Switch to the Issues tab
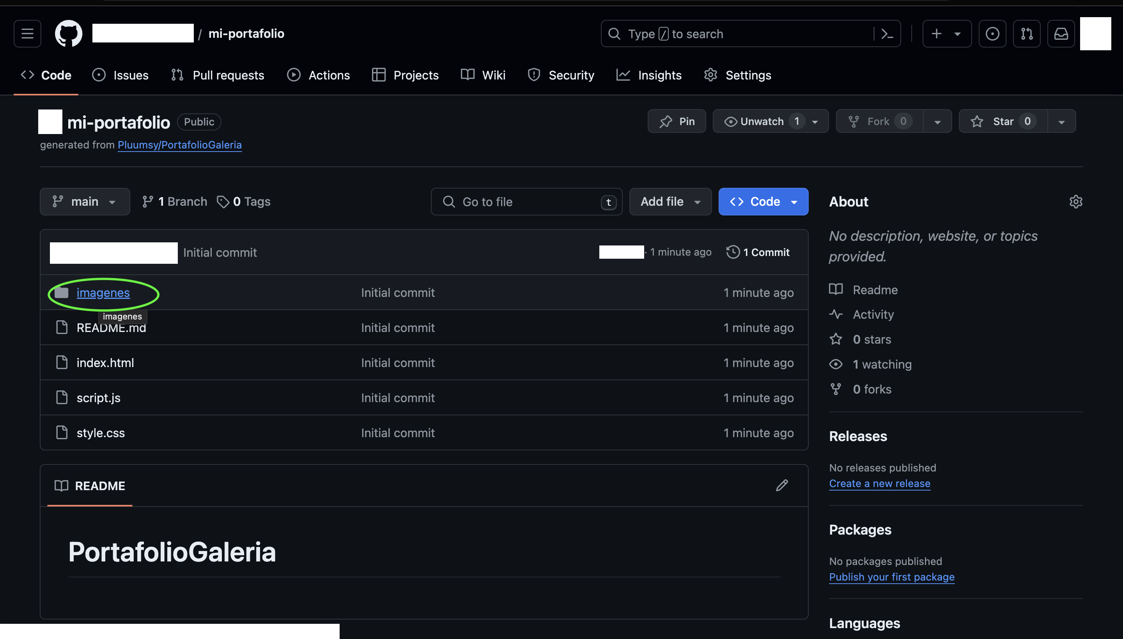 [120, 75]
